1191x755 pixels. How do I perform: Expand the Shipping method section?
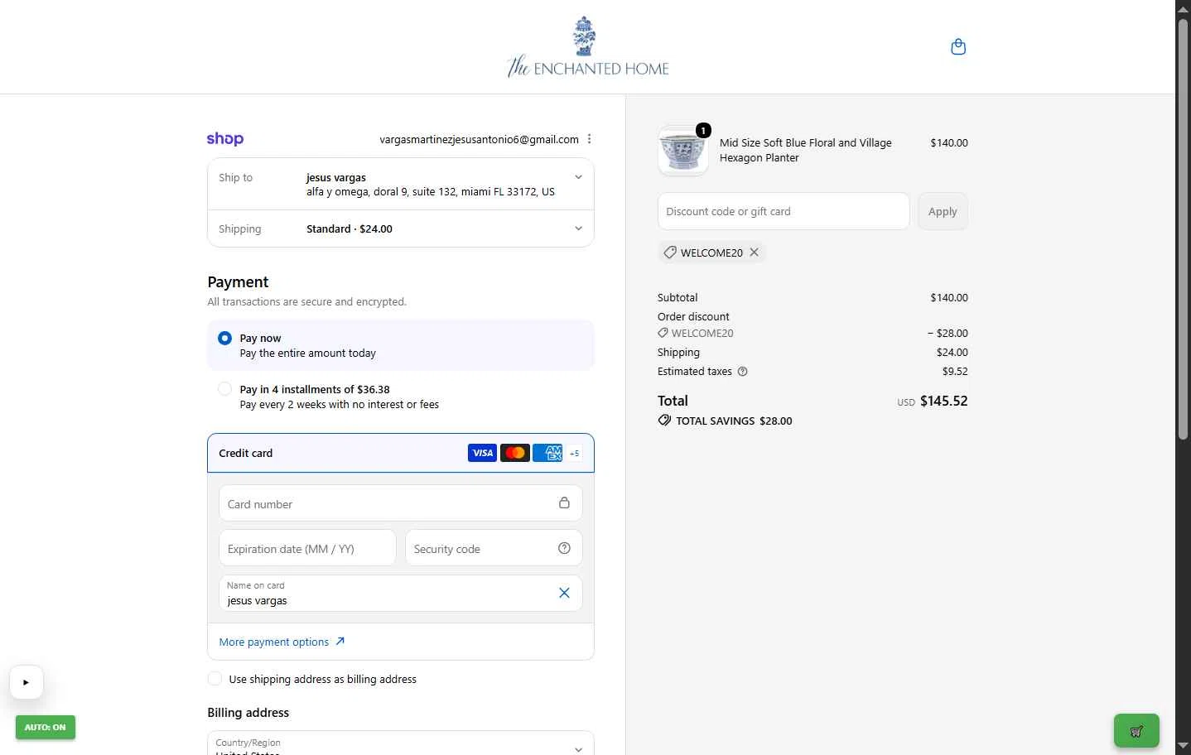401,228
